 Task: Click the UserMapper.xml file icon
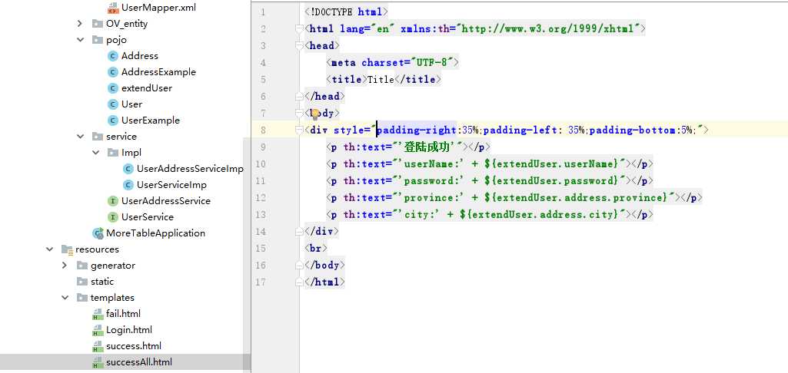[x=113, y=8]
